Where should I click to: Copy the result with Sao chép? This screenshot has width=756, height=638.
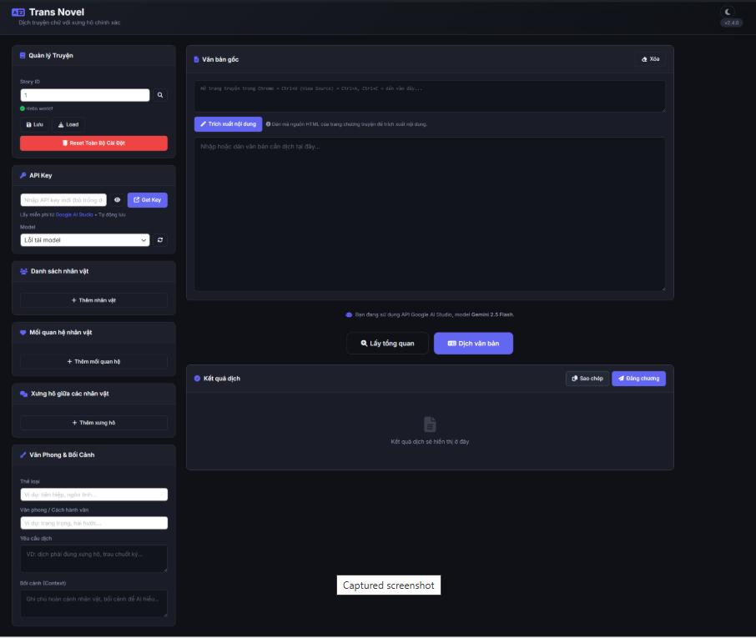tap(587, 379)
